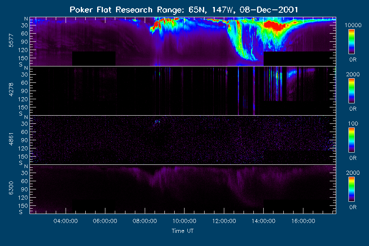Click the 0R label under 5577 colorbar
Viewport: 369px width, 246px height.
point(353,60)
